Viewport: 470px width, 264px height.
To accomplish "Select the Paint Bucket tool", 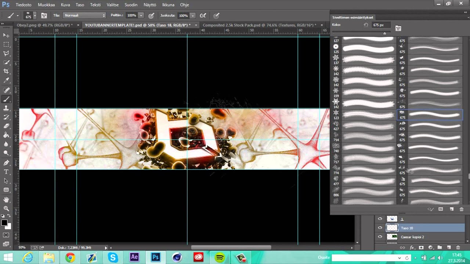I will [x=6, y=135].
